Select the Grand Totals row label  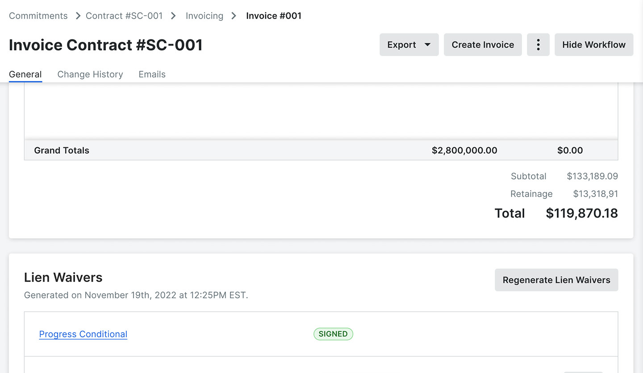coord(62,150)
